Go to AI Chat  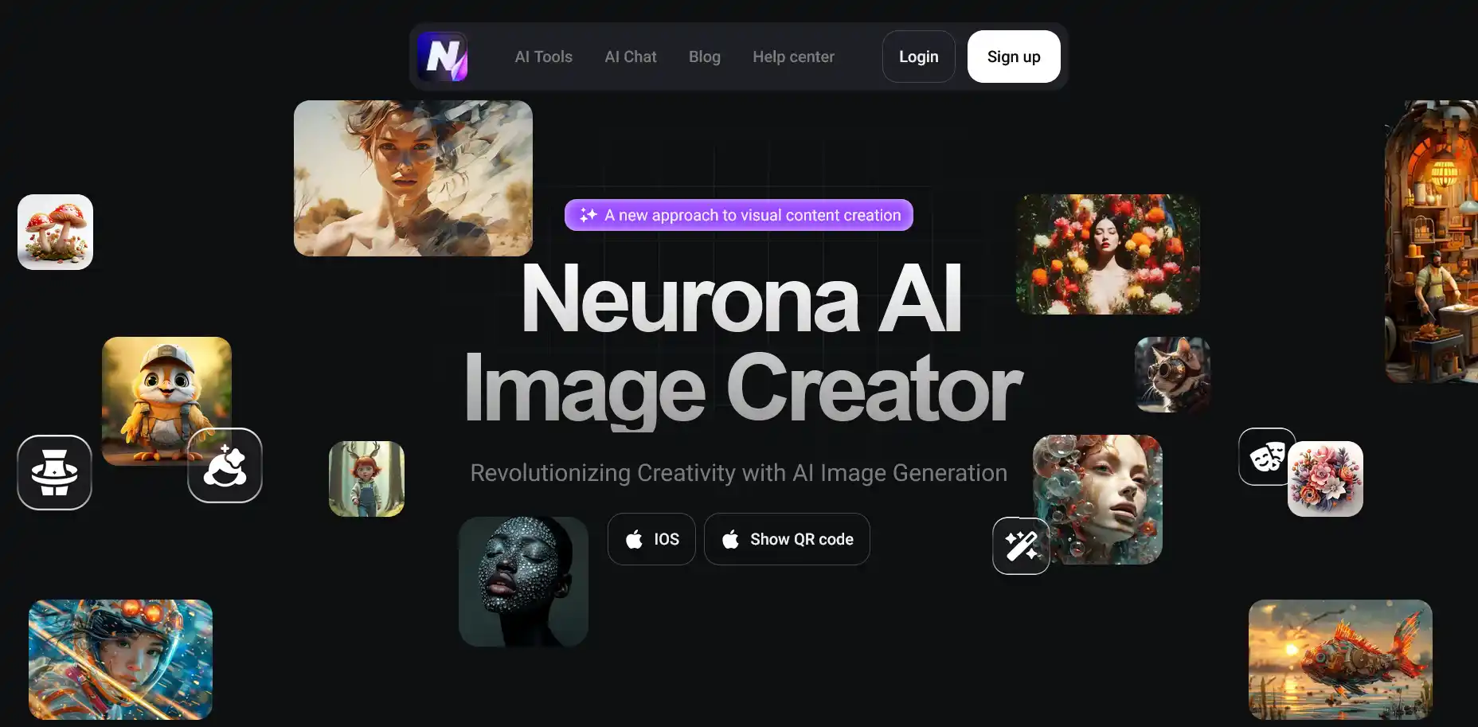tap(630, 57)
